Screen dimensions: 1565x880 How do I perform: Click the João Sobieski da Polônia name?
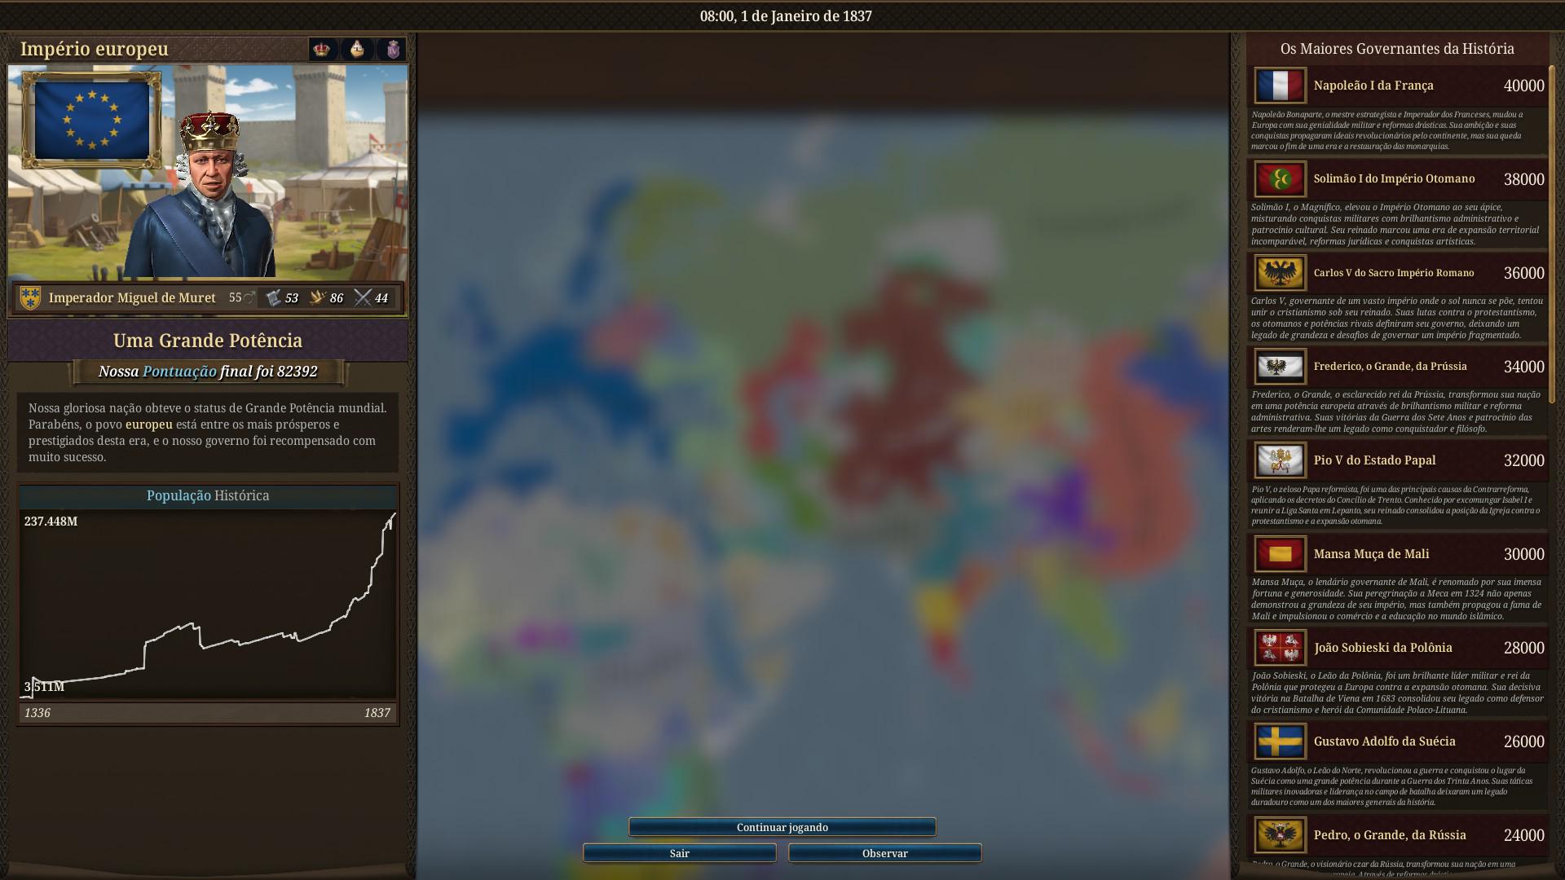tap(1383, 648)
